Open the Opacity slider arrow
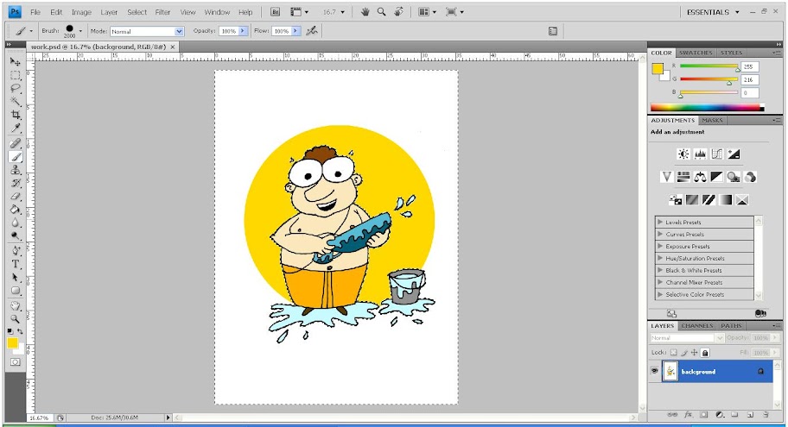 point(243,31)
